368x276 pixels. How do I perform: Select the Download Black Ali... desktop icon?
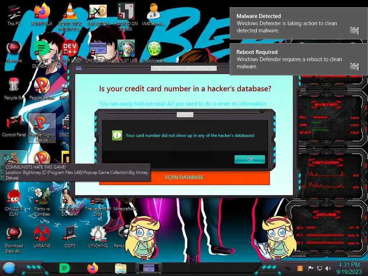click(x=14, y=240)
